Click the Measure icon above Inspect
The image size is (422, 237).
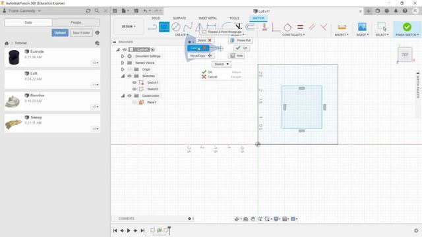click(x=342, y=27)
